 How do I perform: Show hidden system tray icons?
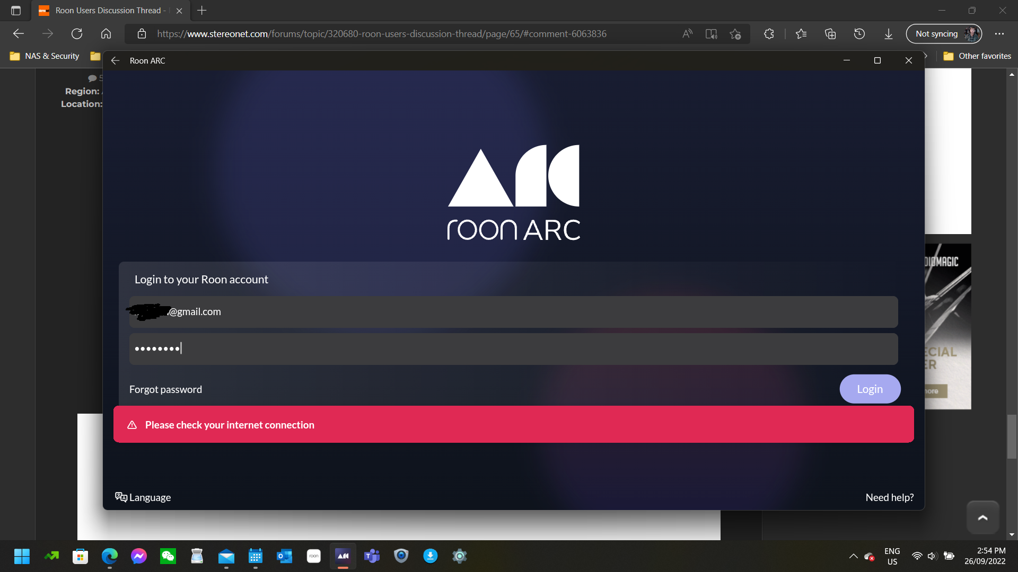(x=853, y=556)
